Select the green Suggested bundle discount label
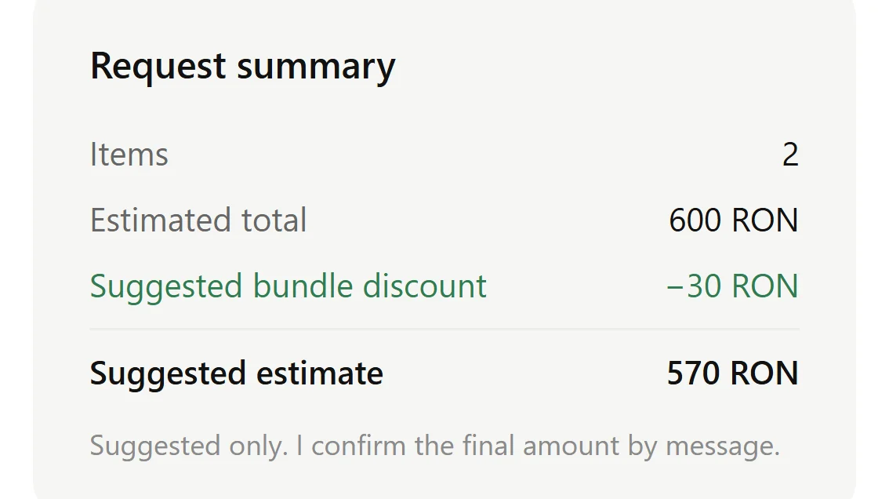This screenshot has width=889, height=499. point(288,286)
